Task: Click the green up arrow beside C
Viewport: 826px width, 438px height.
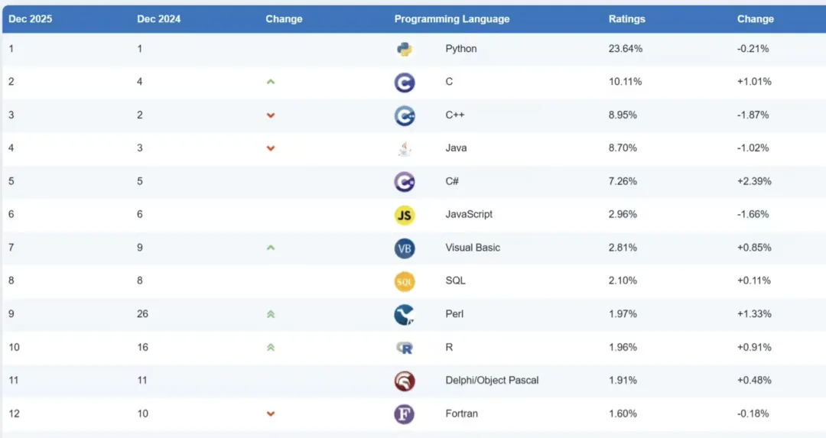Action: 271,82
